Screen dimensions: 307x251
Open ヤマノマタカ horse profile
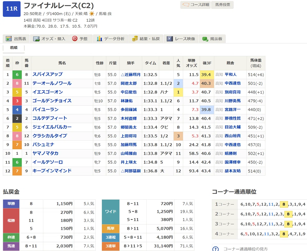pyautogui.click(x=46, y=153)
